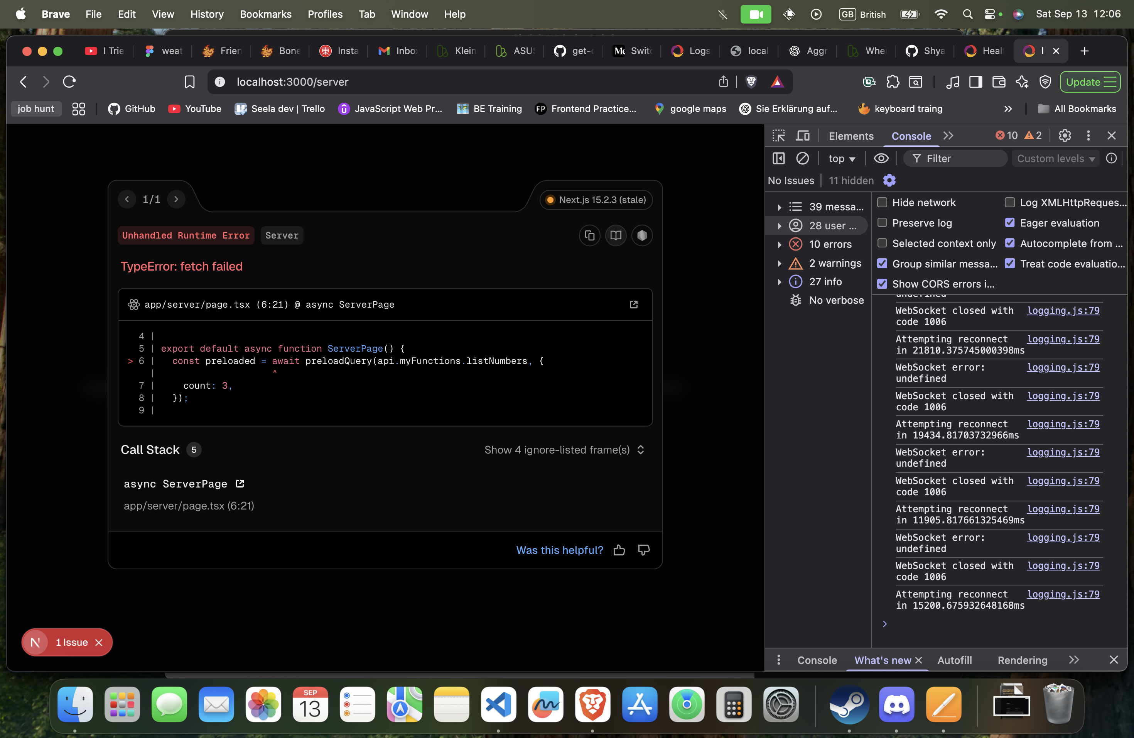Check the Hide network option
This screenshot has width=1134, height=738.
coord(882,202)
